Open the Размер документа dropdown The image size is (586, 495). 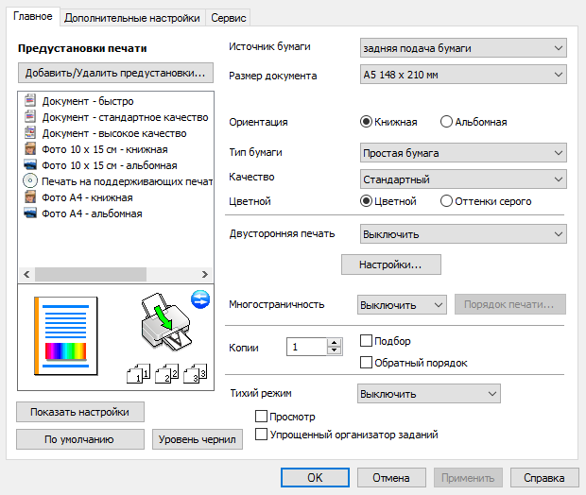point(463,75)
